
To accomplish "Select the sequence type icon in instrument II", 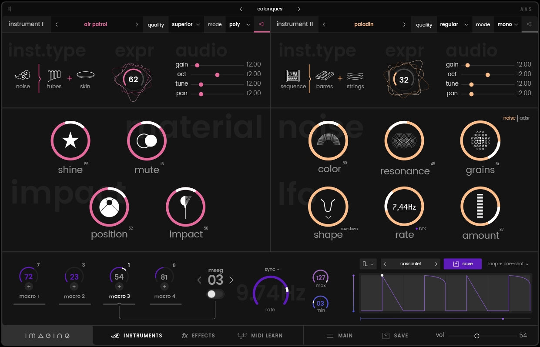I will pyautogui.click(x=293, y=76).
